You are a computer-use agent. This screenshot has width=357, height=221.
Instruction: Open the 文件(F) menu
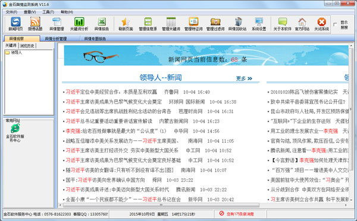point(11,12)
